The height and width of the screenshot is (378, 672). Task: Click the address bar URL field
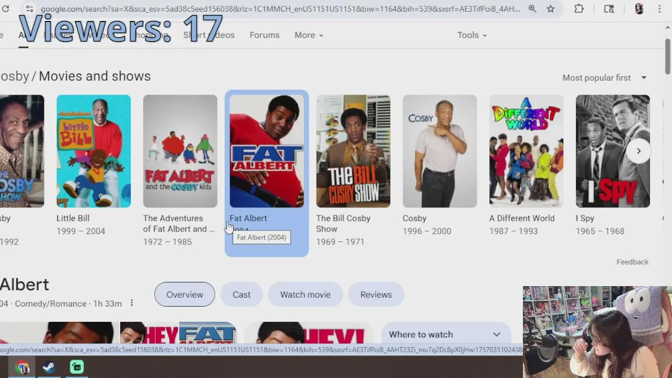(x=280, y=9)
